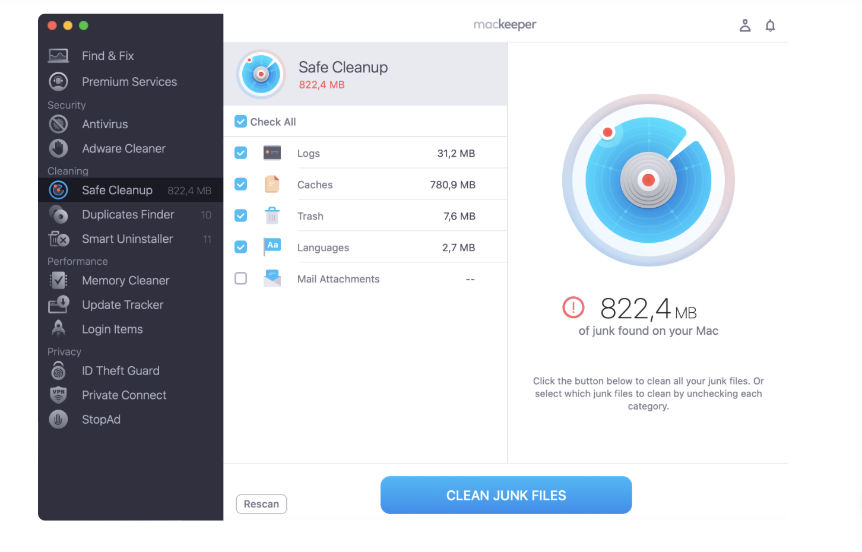Select the Antivirus tool icon

(x=58, y=124)
